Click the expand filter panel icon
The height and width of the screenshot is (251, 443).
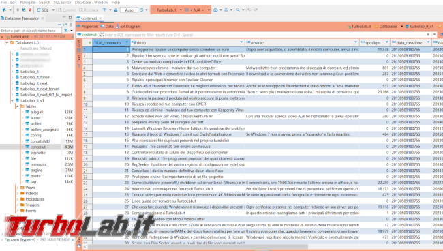pyautogui.click(x=102, y=35)
